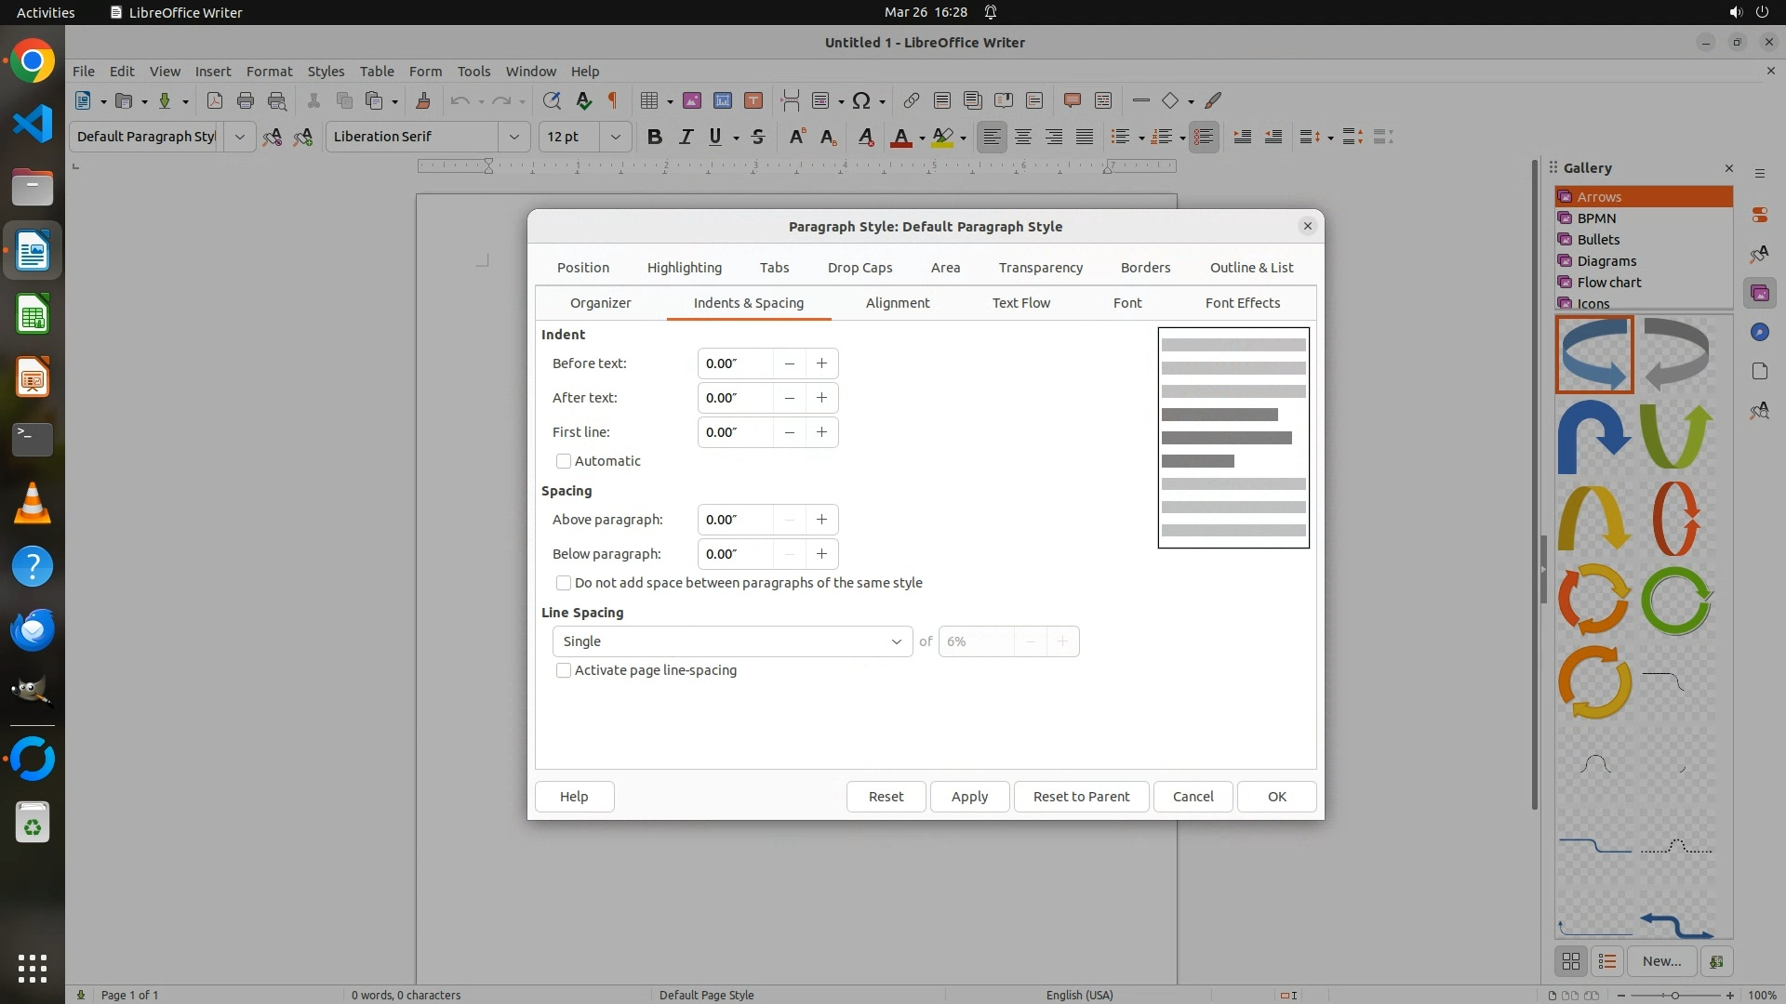Image resolution: width=1786 pixels, height=1004 pixels.
Task: Click the Justified alignment icon
Action: point(1085,137)
